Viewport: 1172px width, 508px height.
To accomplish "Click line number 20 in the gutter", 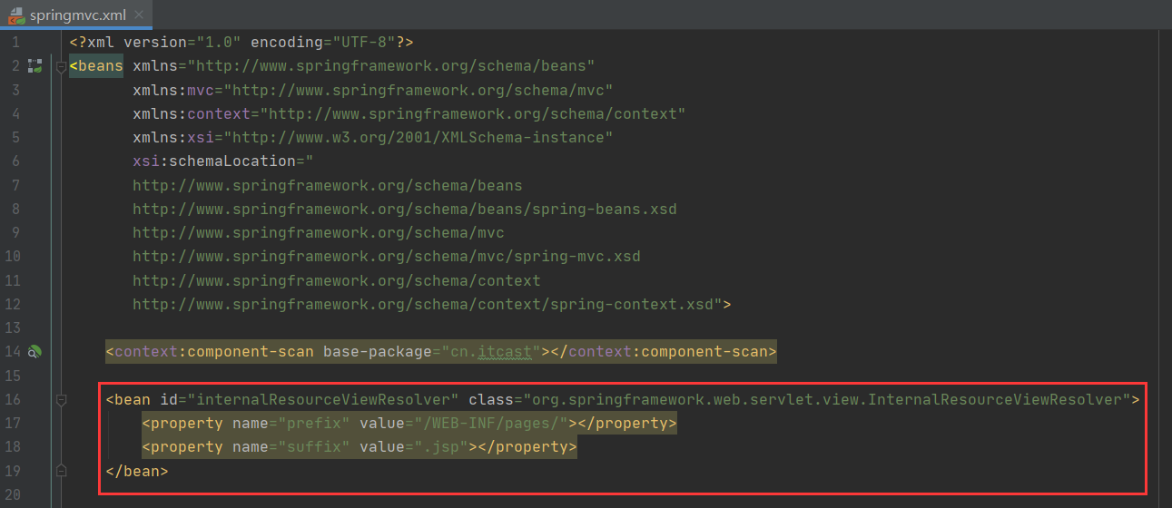I will tap(12, 493).
